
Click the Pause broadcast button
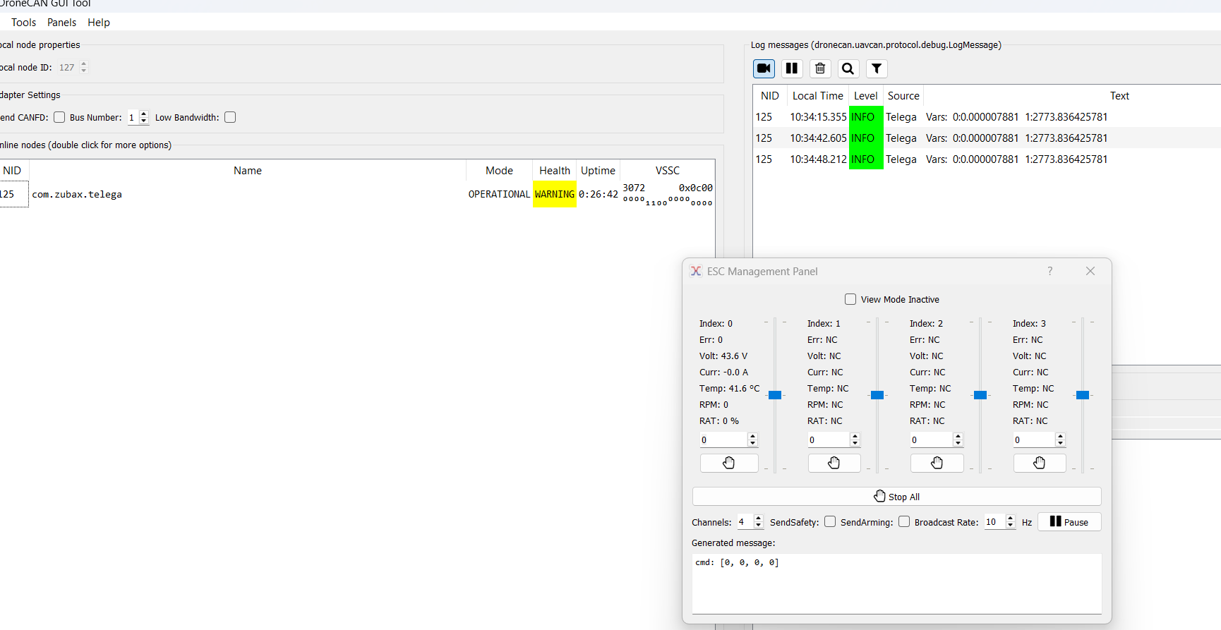pyautogui.click(x=1069, y=522)
